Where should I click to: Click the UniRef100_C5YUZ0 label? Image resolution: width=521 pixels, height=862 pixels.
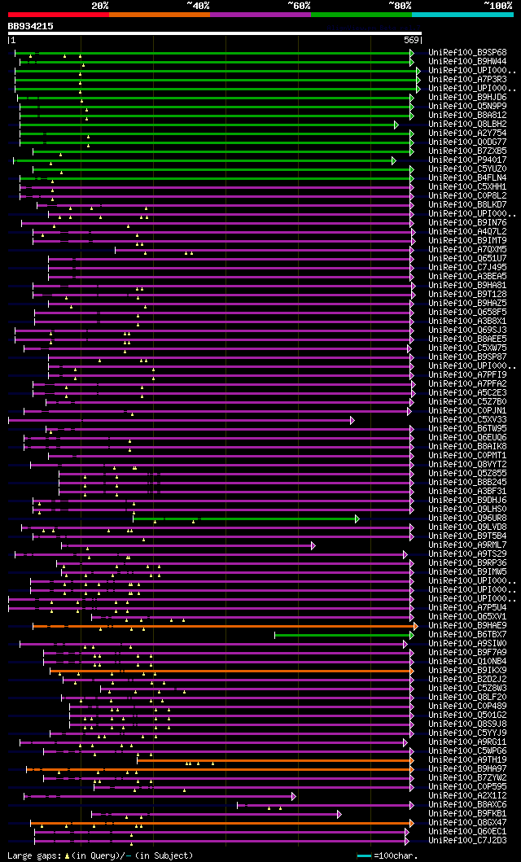tap(468, 168)
